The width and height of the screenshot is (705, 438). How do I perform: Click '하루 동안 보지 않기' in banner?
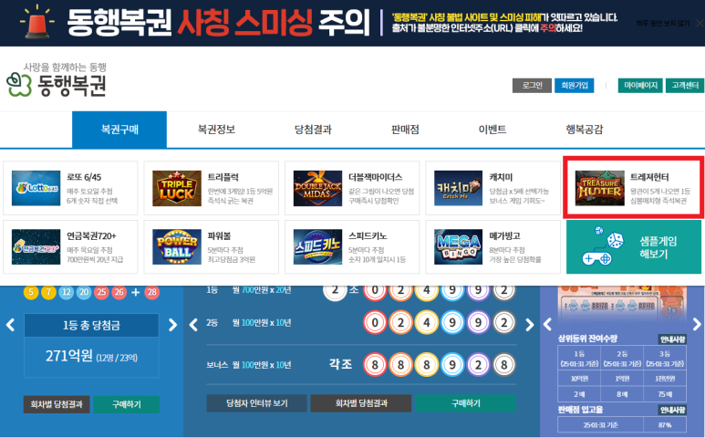663,23
